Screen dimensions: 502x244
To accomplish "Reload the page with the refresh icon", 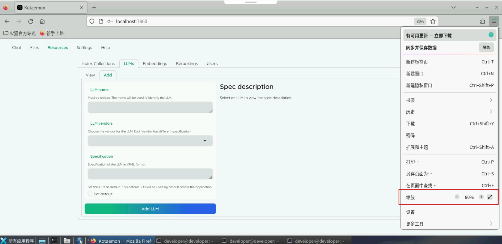I will click(x=31, y=21).
